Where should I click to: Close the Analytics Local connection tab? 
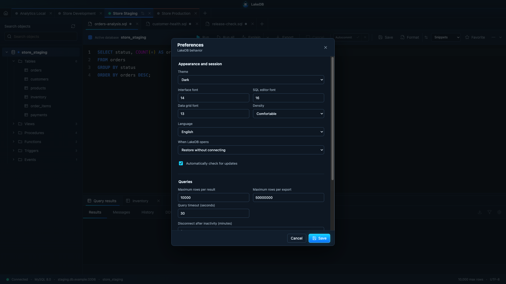[x=51, y=13]
